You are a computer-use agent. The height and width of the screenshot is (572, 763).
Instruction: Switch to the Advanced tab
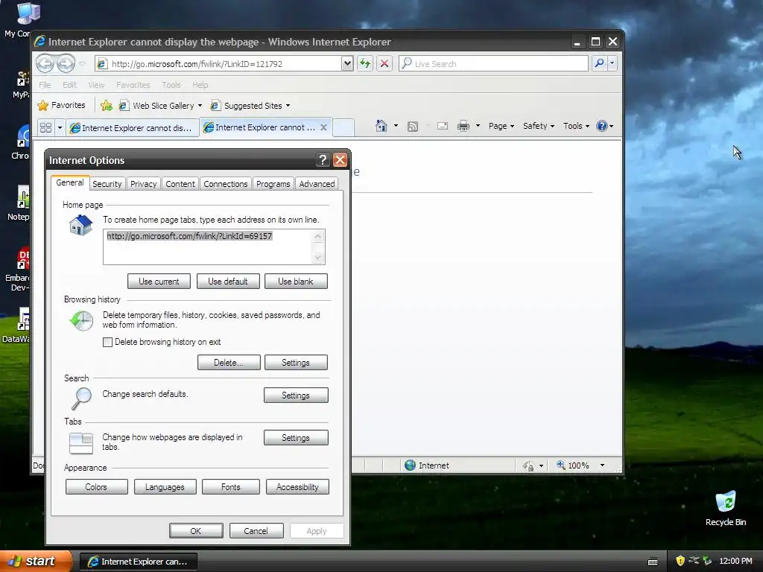tap(317, 184)
